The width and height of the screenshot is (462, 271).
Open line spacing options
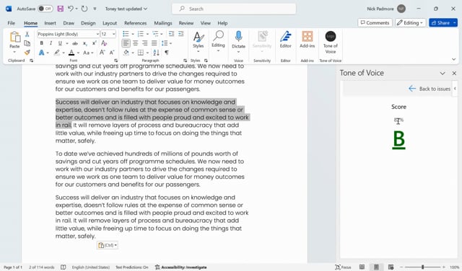tap(167, 43)
